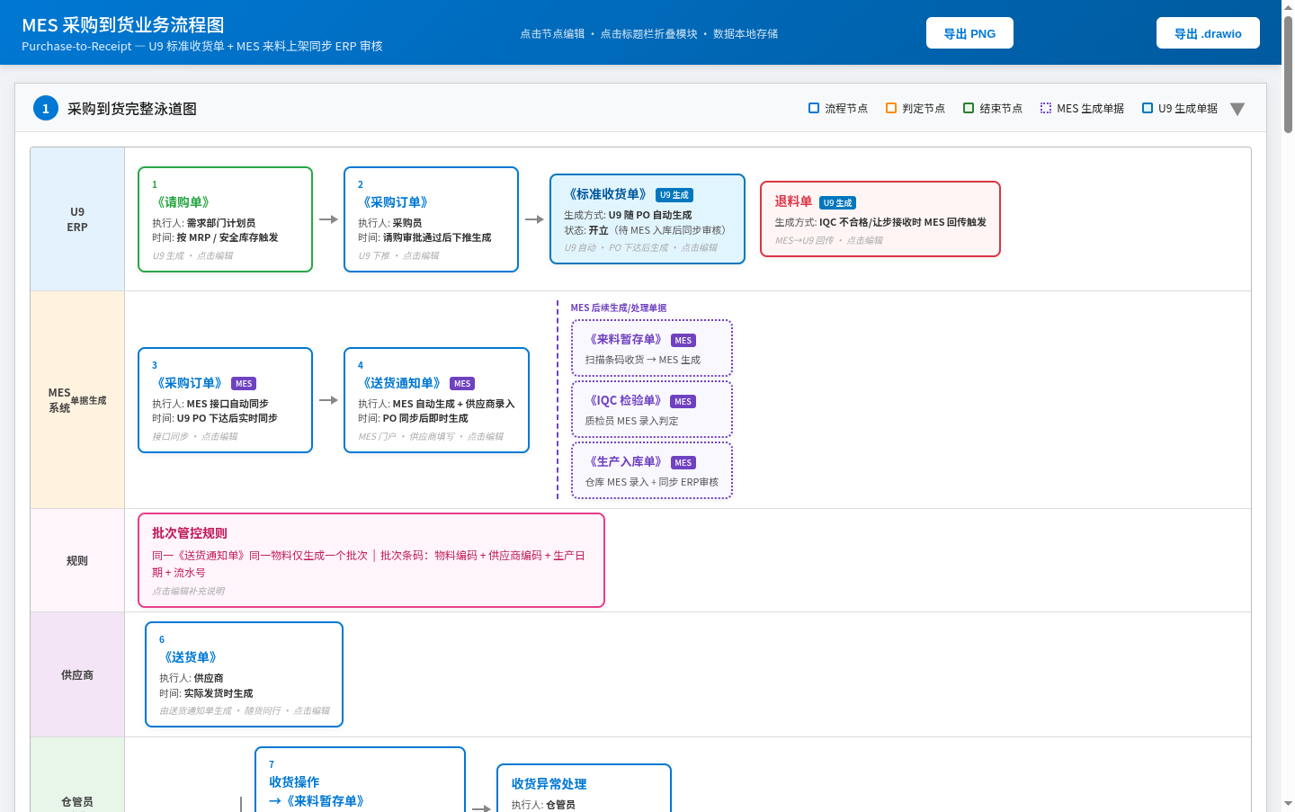Open the 收货异常处理 node
The image size is (1295, 812).
coord(584,789)
